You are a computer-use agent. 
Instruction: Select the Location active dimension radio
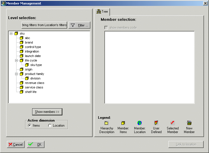click(50, 125)
